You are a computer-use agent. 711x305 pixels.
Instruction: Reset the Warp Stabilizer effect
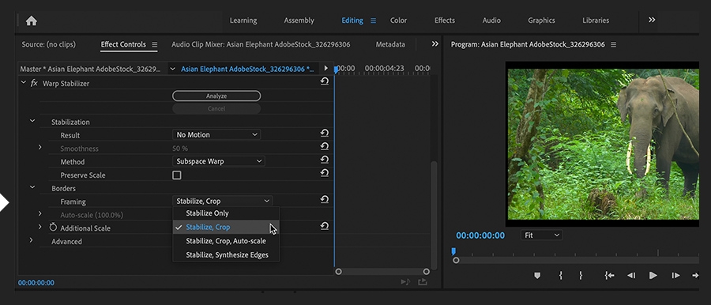click(324, 81)
